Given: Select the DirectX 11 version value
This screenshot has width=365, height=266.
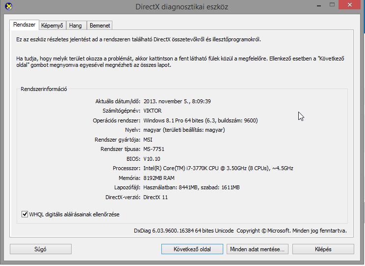Looking at the screenshot, I should point(156,197).
